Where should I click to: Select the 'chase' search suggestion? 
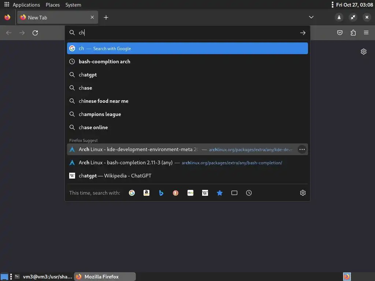click(x=187, y=88)
